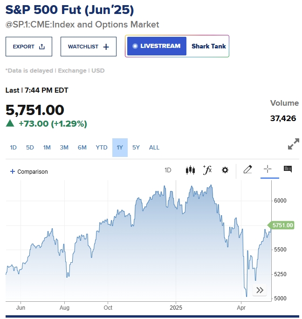Viewport: 302px width, 319px height.
Task: Open candlestick chart type selector
Action: point(190,170)
